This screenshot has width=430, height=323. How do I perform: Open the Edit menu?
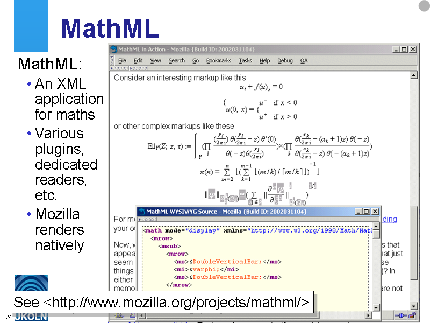click(138, 60)
